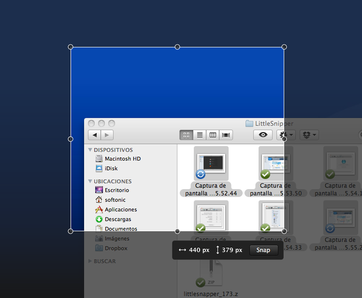Collapse the UBICACIONES section

tap(90, 181)
